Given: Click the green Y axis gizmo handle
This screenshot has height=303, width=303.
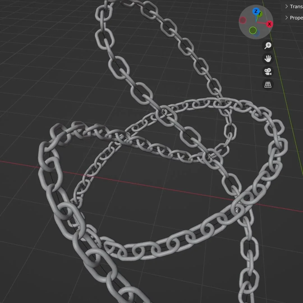Looking at the screenshot, I should [x=260, y=14].
